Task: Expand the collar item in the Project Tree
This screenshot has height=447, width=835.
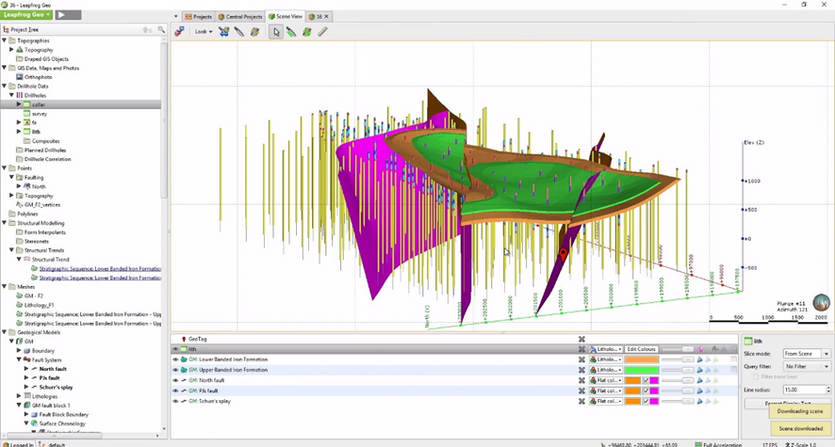Action: pyautogui.click(x=19, y=104)
